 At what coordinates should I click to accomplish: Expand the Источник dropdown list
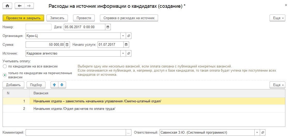click(x=123, y=53)
